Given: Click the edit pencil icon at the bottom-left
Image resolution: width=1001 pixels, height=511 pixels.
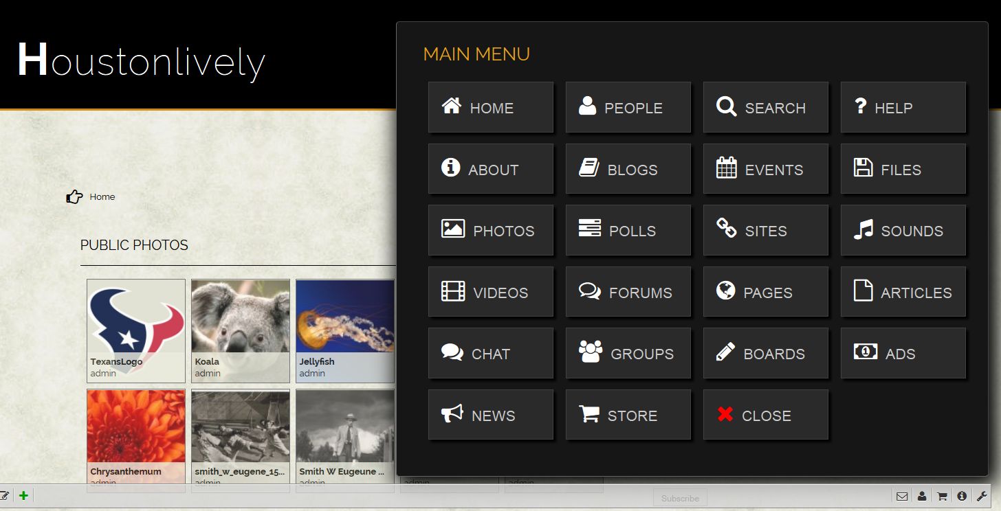Looking at the screenshot, I should [x=4, y=495].
